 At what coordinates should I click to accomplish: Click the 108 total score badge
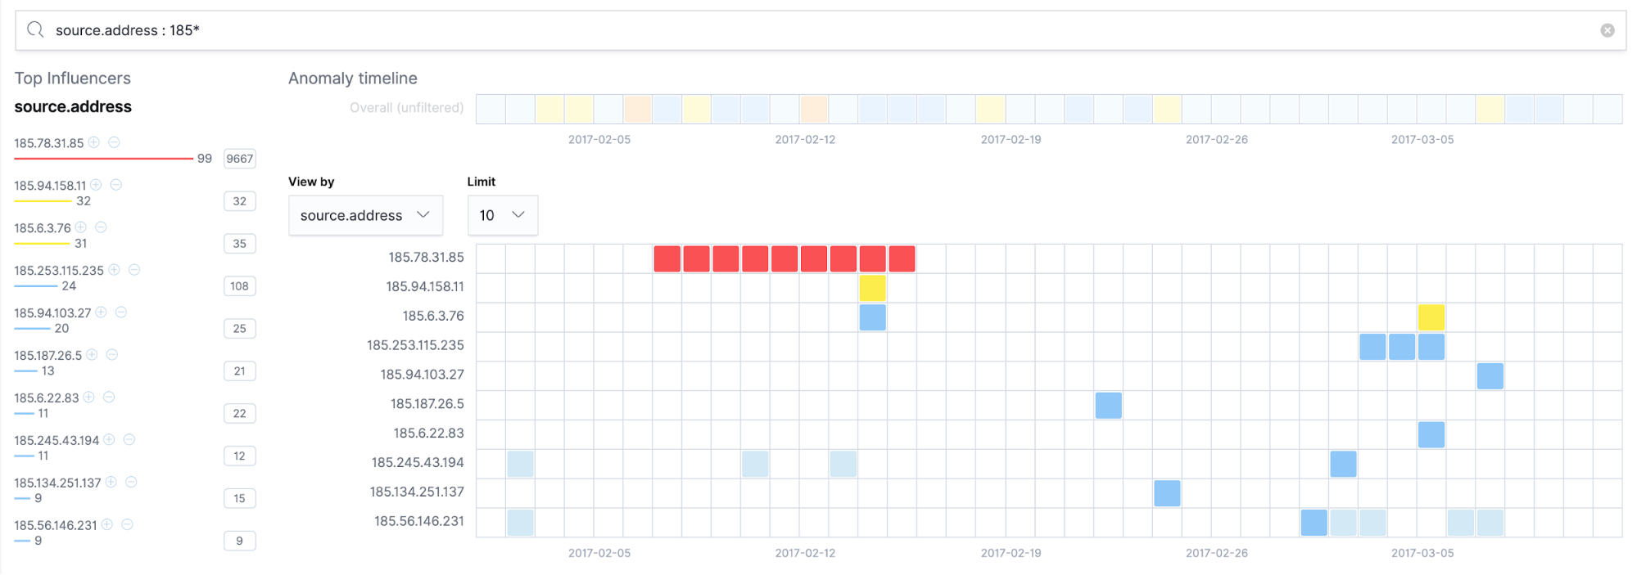(x=240, y=286)
